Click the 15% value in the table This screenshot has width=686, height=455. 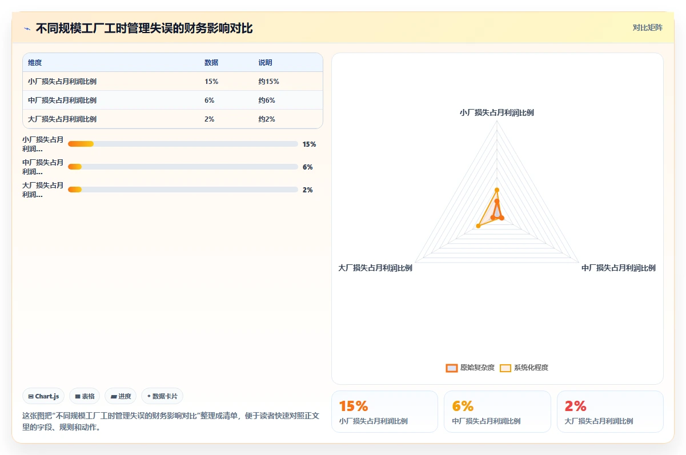coord(211,82)
